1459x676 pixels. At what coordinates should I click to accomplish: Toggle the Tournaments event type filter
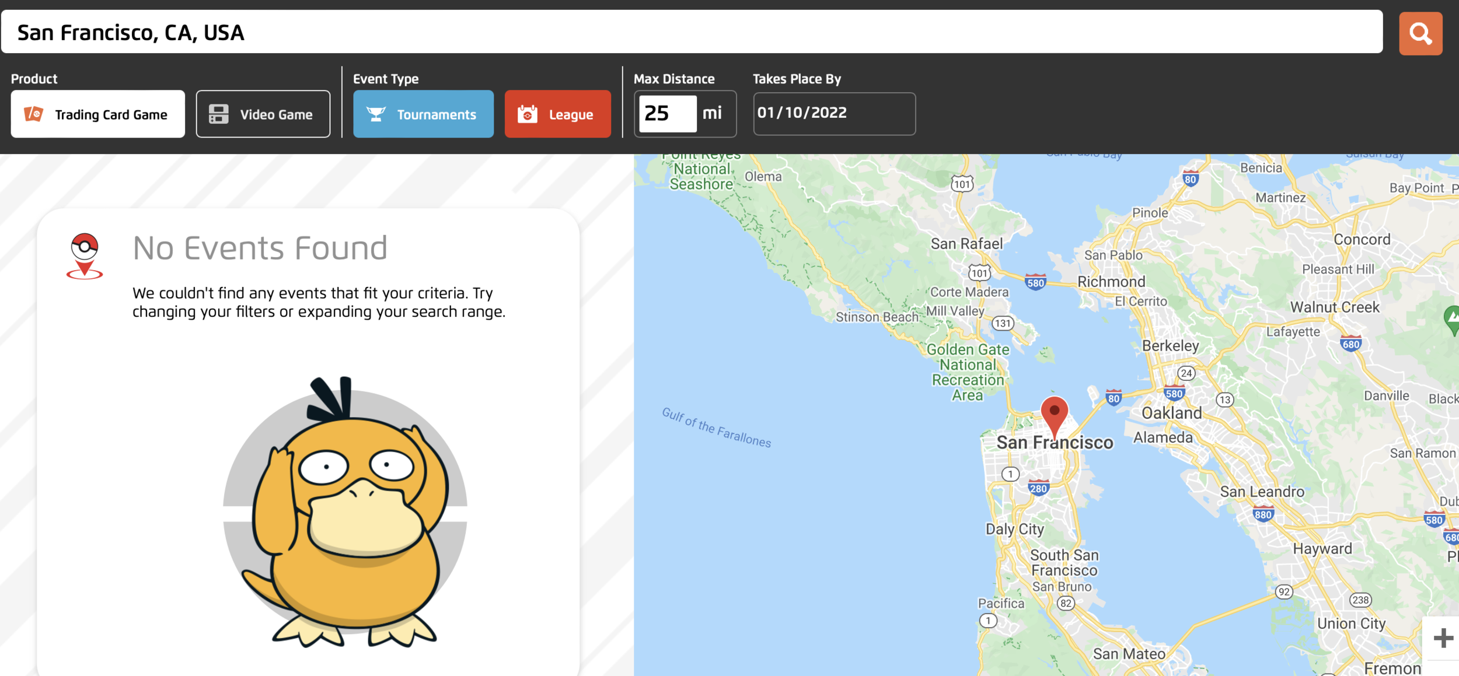point(423,114)
